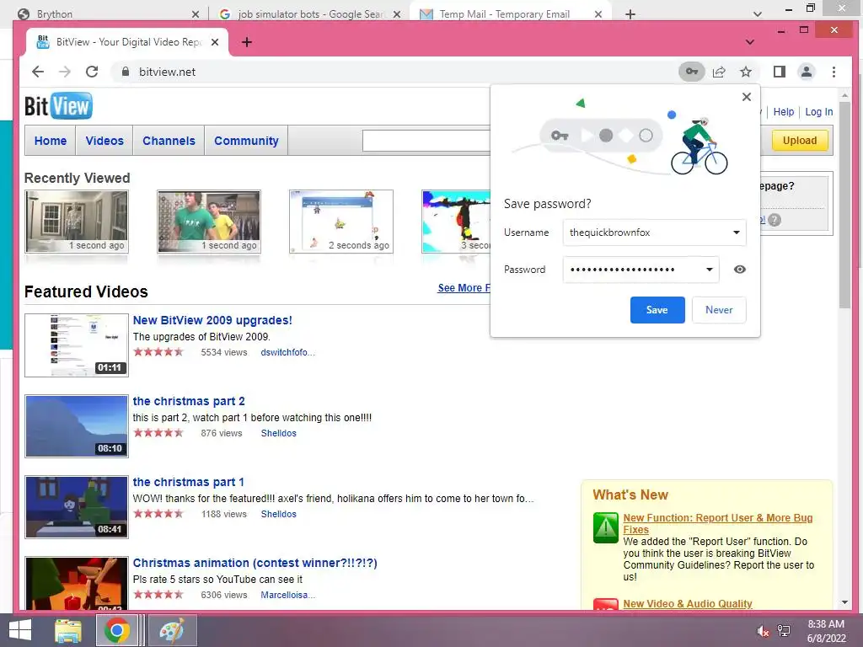The image size is (863, 647).
Task: Click the yellow Upload button
Action: click(799, 141)
